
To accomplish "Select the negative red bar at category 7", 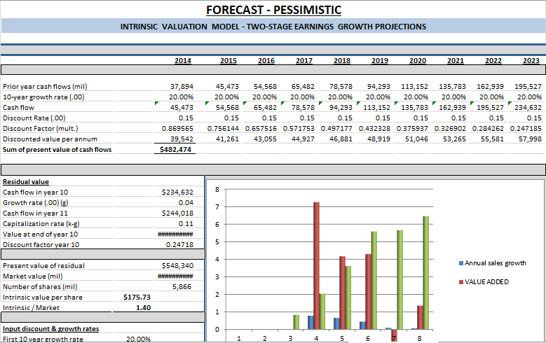I will point(394,335).
